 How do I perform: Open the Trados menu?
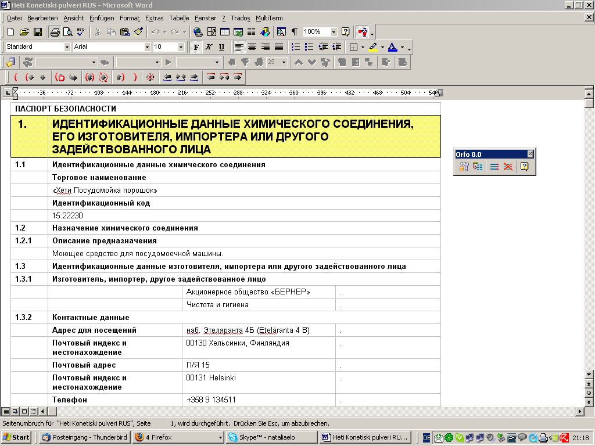241,18
